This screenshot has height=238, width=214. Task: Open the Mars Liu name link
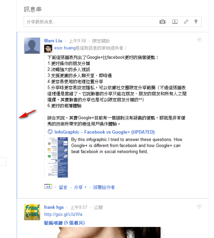53,41
